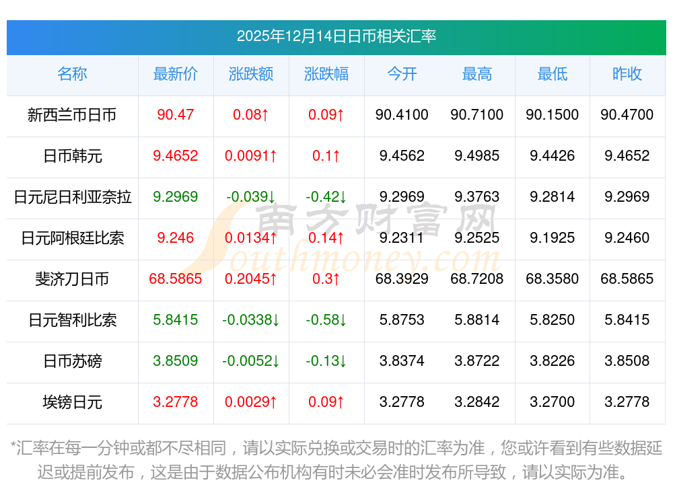
Task: Click the 名称 column header
Action: point(72,74)
